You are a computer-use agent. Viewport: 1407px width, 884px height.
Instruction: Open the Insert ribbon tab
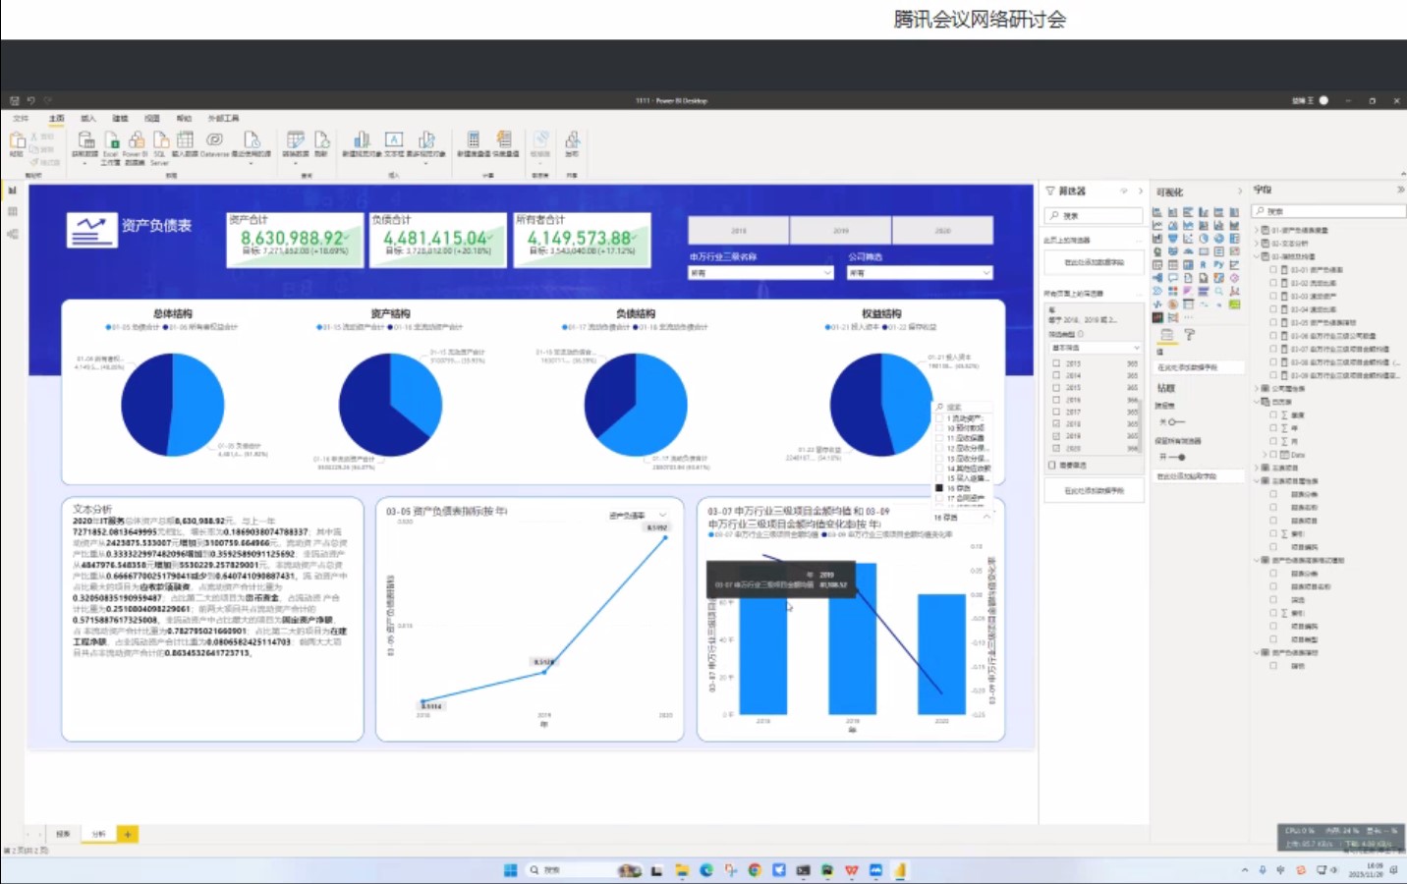point(88,118)
